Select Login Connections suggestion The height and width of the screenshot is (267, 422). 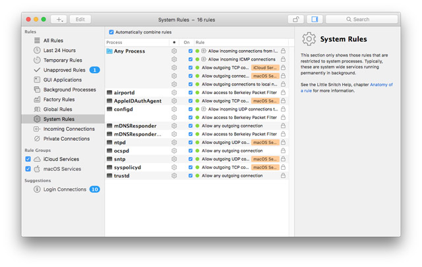tap(65, 189)
